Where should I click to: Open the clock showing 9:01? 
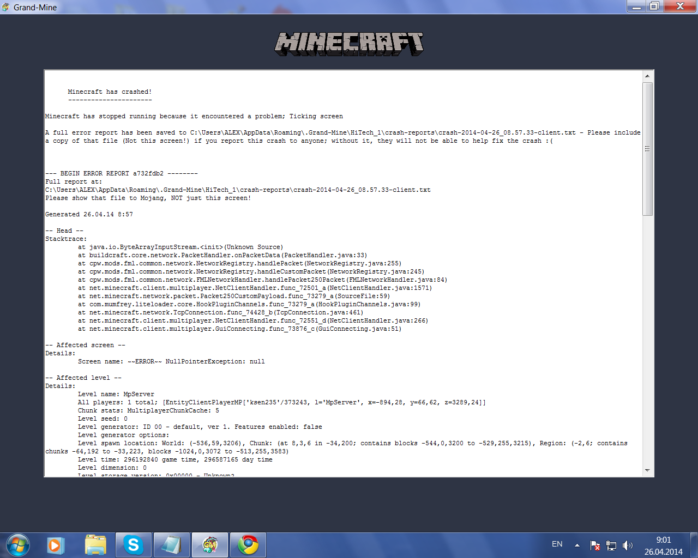(x=664, y=545)
